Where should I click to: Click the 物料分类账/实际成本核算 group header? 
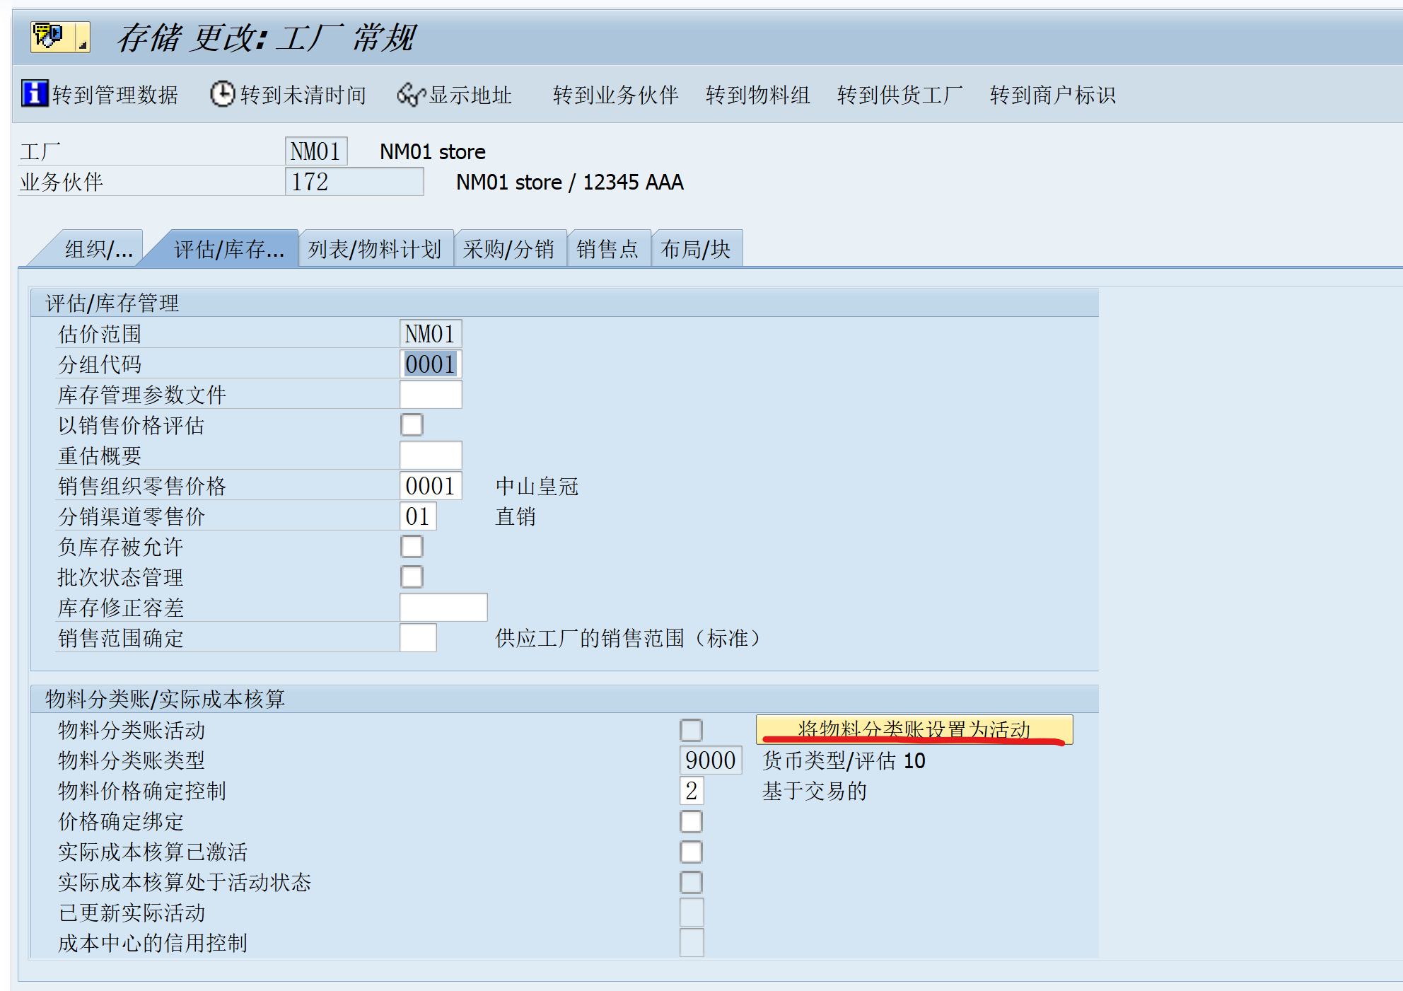(564, 699)
